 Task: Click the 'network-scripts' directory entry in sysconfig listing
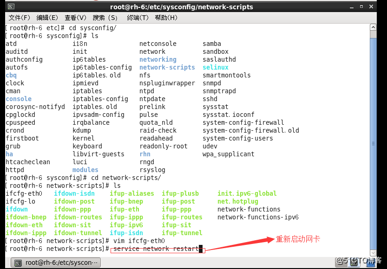tap(167, 68)
